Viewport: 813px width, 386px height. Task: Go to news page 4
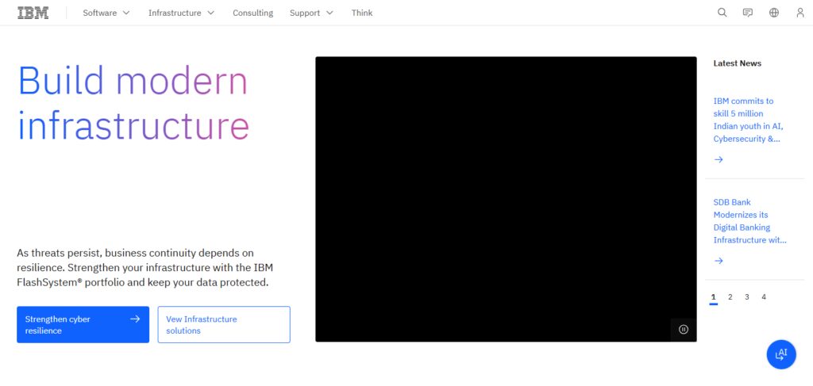[764, 297]
